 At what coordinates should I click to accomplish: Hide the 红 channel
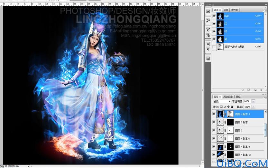(x=214, y=23)
